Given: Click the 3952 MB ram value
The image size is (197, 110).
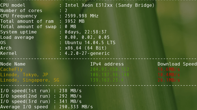Looking at the screenshot, I should [75, 21].
